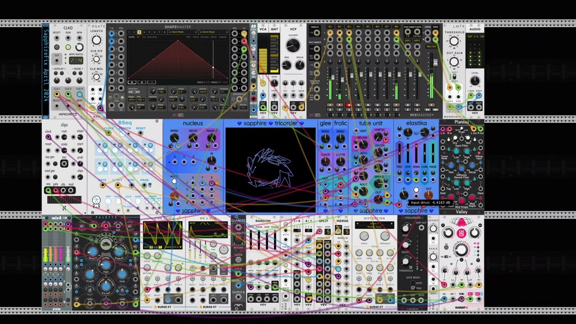Set ShapeMaster SCOPE to OFF

click(138, 37)
